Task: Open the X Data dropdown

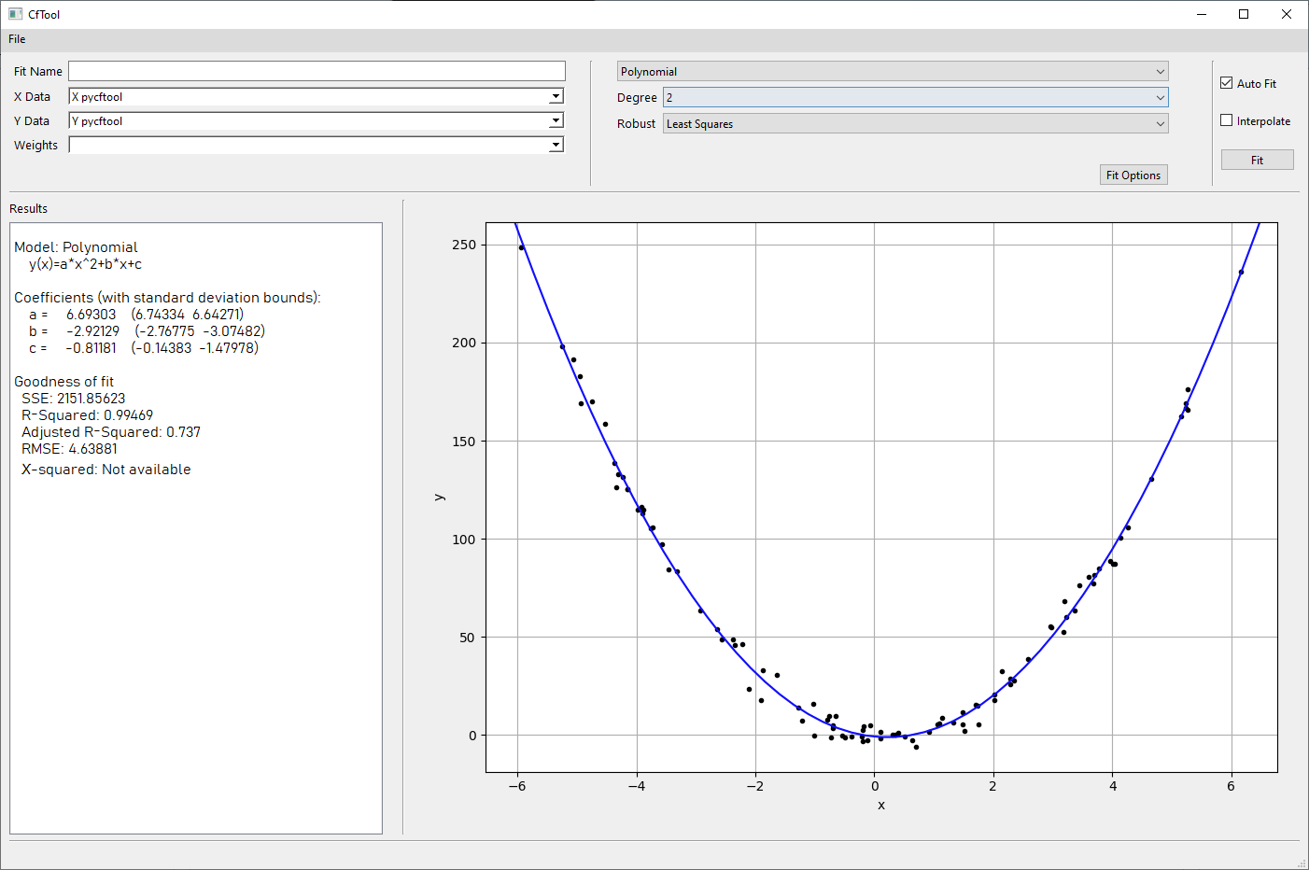Action: point(556,96)
